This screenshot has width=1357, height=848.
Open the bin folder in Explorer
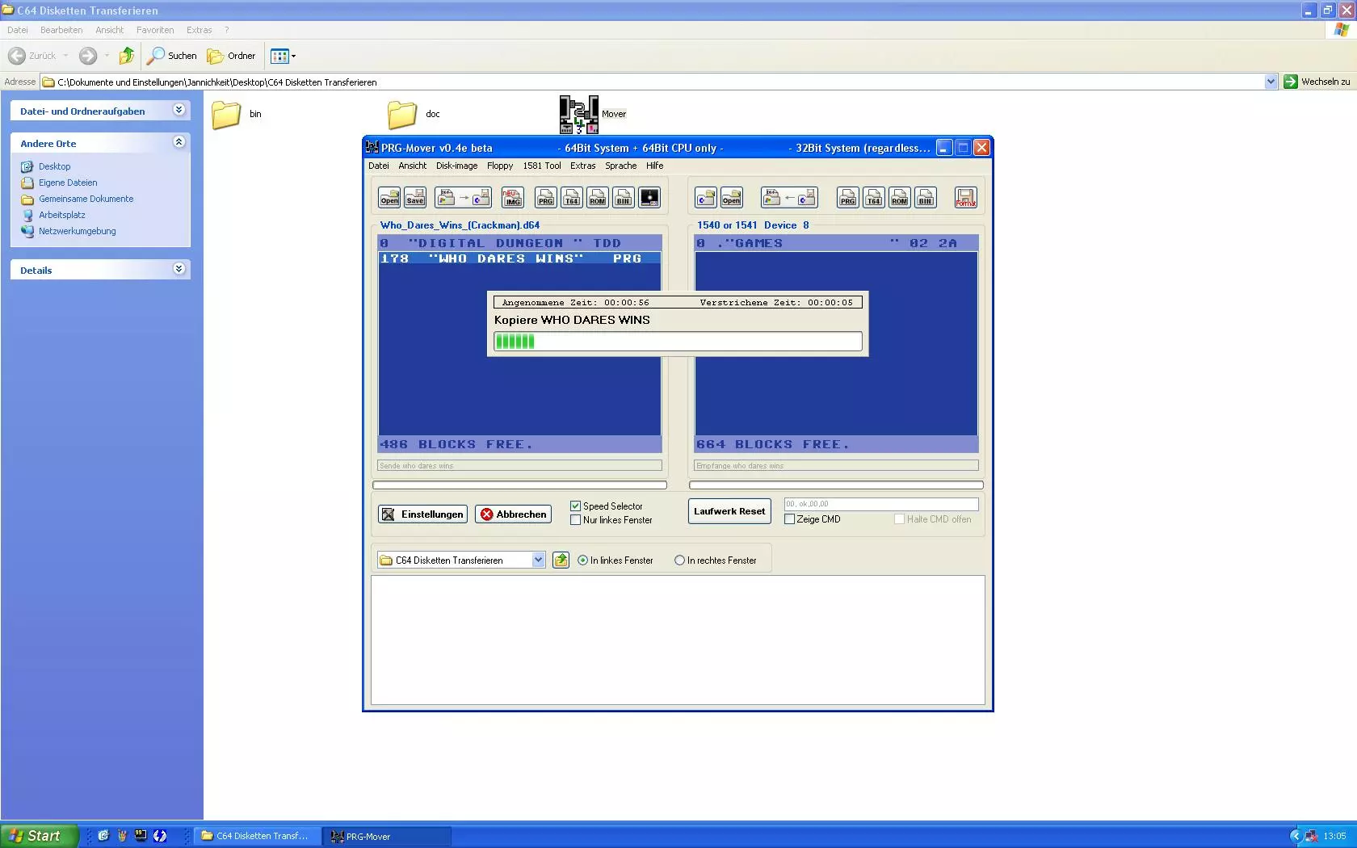226,115
